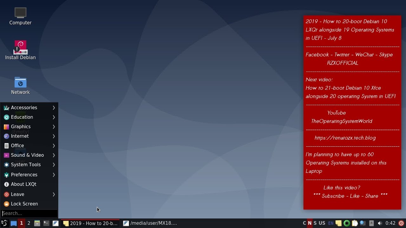Screen dimensions: 406x228
Task: Click the 0:42 clock on the panel
Action: point(390,223)
